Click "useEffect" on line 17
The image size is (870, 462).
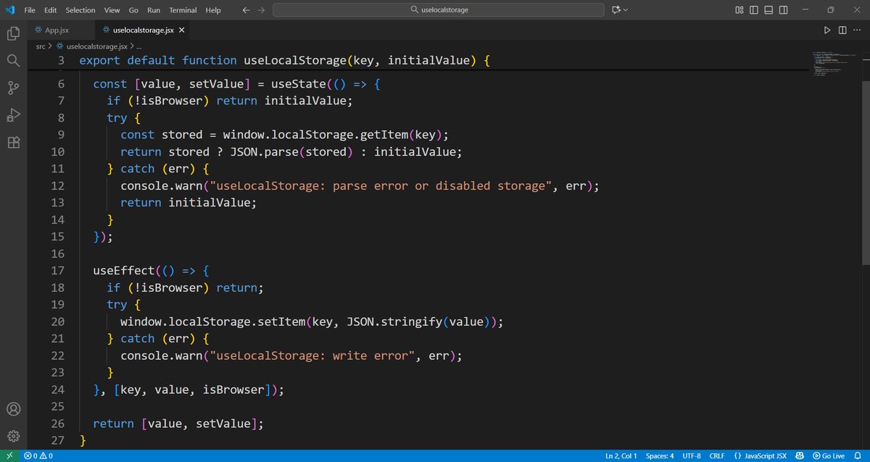(124, 270)
